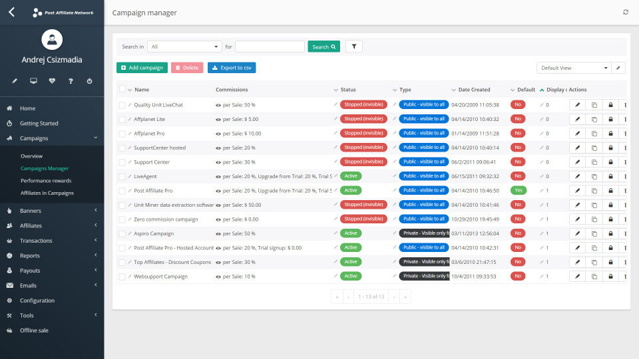Click the copy icon for Affplanet Lite
The height and width of the screenshot is (359, 639).
pyautogui.click(x=594, y=119)
